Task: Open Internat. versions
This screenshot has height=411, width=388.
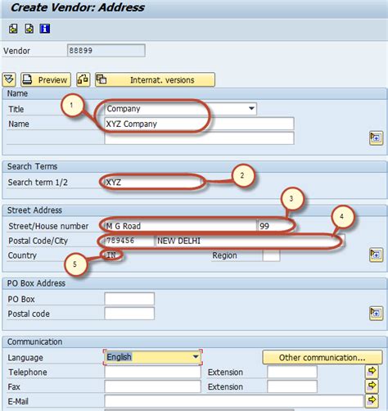Action: [155, 79]
